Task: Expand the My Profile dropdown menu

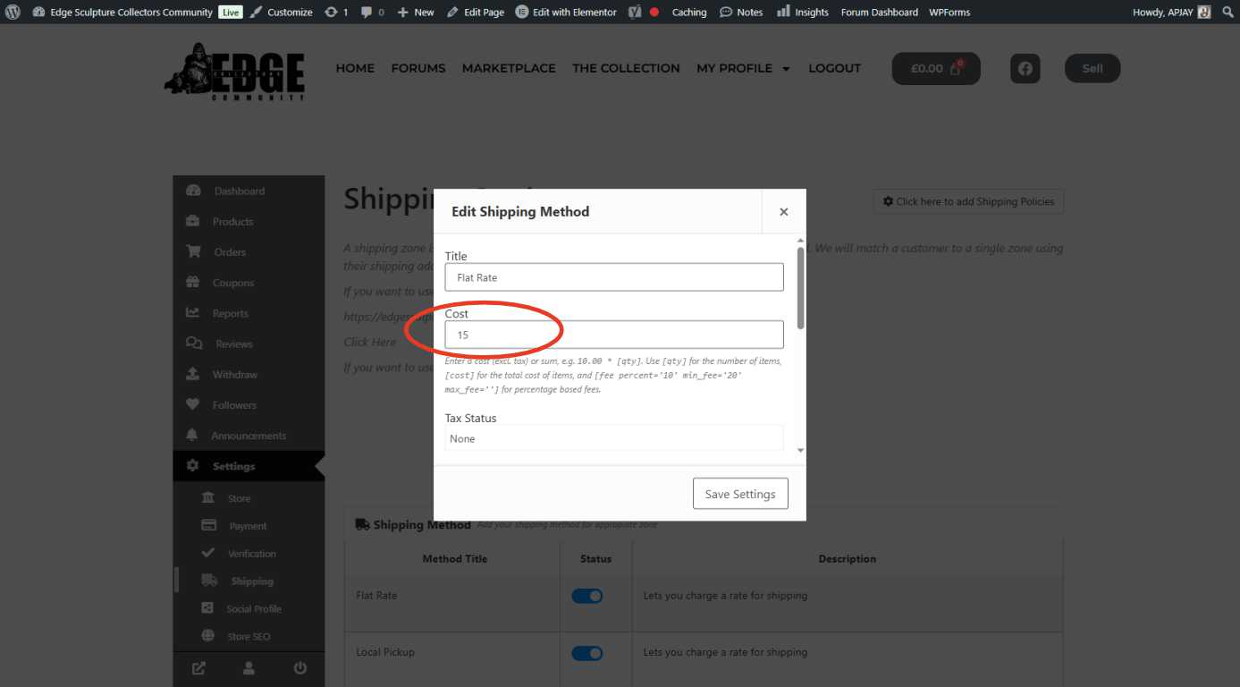Action: (x=743, y=69)
